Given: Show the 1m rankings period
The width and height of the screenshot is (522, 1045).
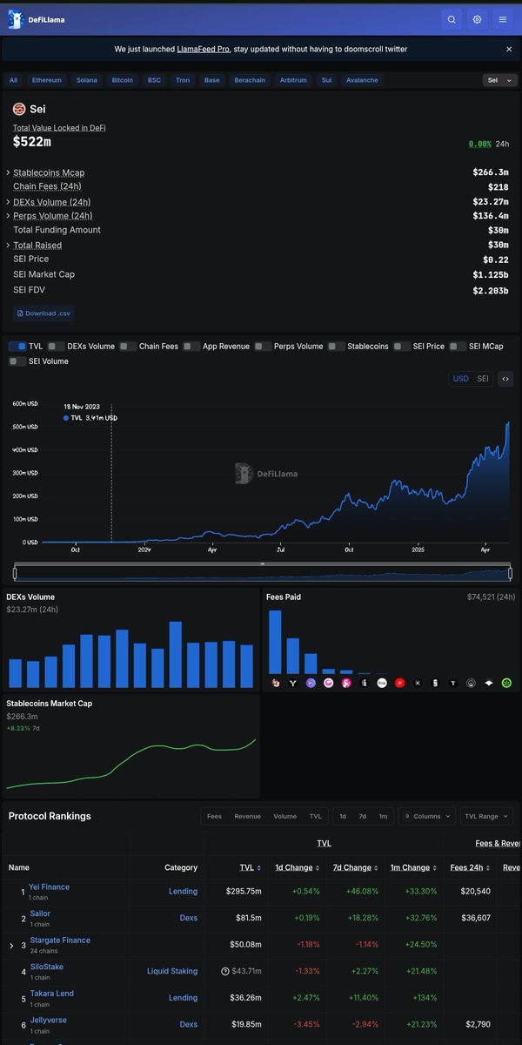Looking at the screenshot, I should [x=383, y=816].
